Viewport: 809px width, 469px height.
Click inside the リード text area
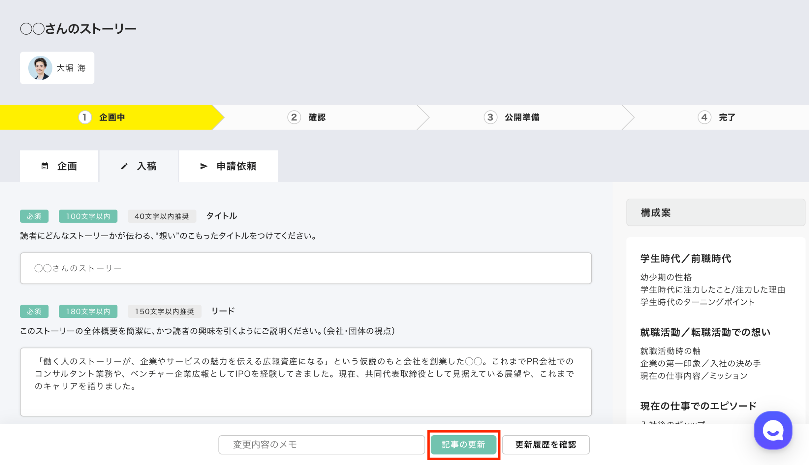[306, 382]
